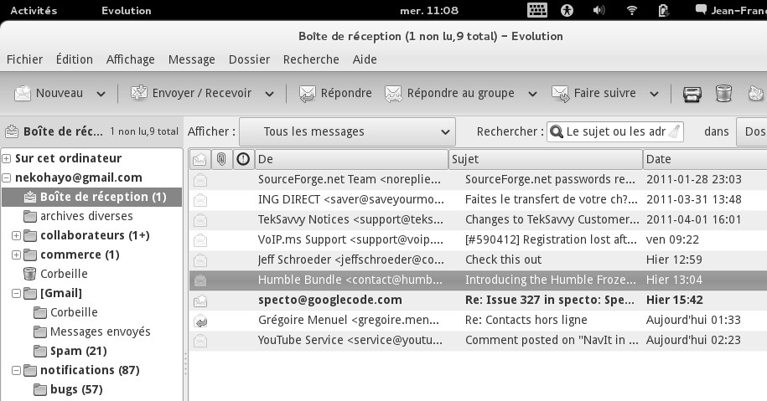Sort messages by the De column header
The height and width of the screenshot is (401, 767).
click(x=351, y=159)
